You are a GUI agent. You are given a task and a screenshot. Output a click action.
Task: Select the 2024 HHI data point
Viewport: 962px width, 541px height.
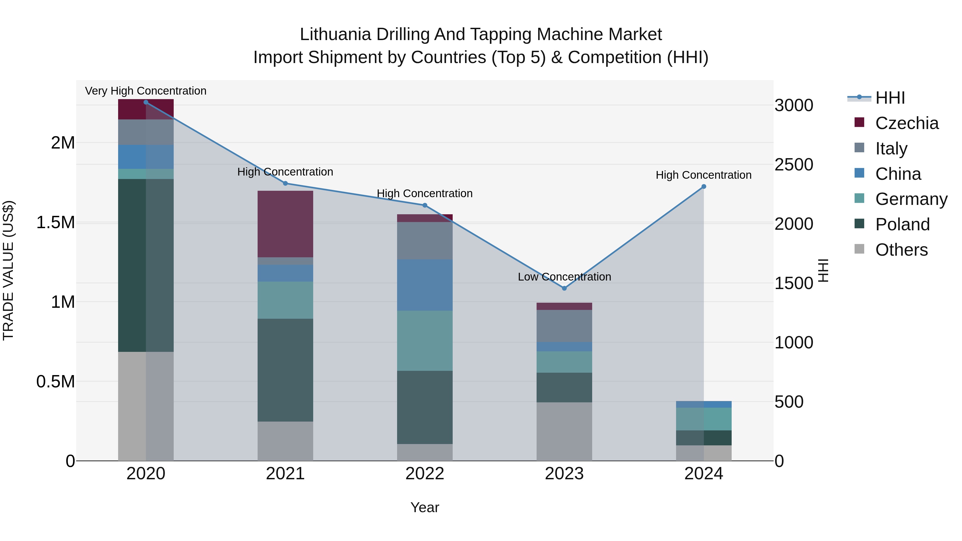tap(704, 187)
